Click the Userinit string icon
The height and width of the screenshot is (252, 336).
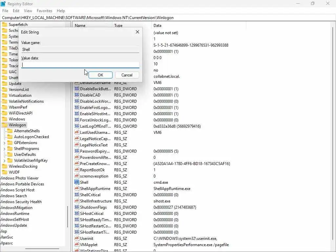[x=76, y=238]
